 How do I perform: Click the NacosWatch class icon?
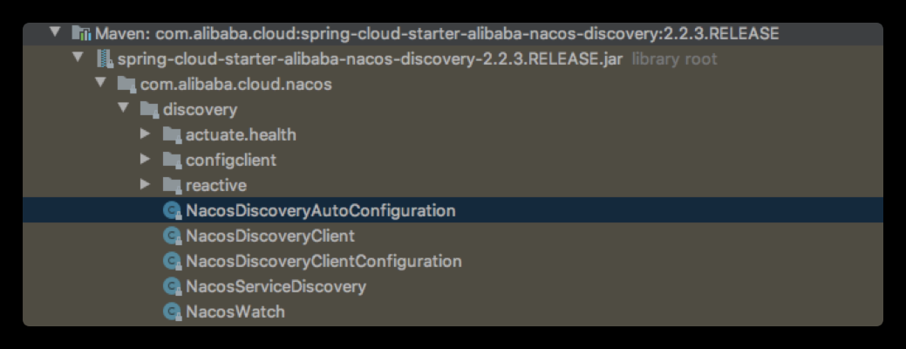pos(172,311)
